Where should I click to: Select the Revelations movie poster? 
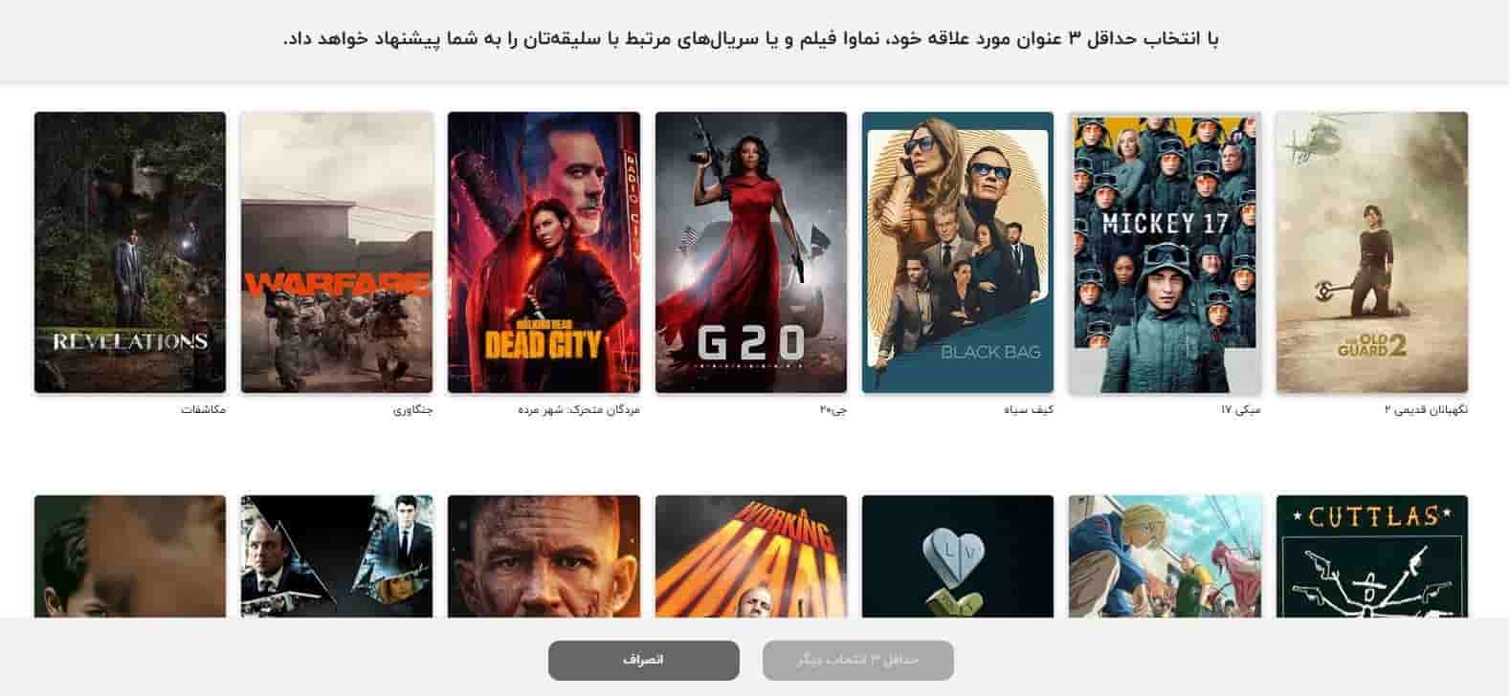pos(130,252)
